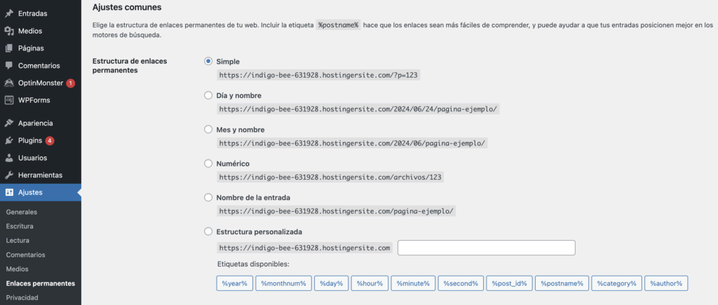
Task: Open the Usuarios menu
Action: [x=32, y=158]
